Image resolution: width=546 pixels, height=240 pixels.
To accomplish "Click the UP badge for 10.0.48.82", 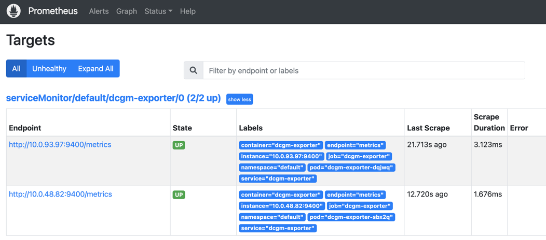I will [x=179, y=195].
